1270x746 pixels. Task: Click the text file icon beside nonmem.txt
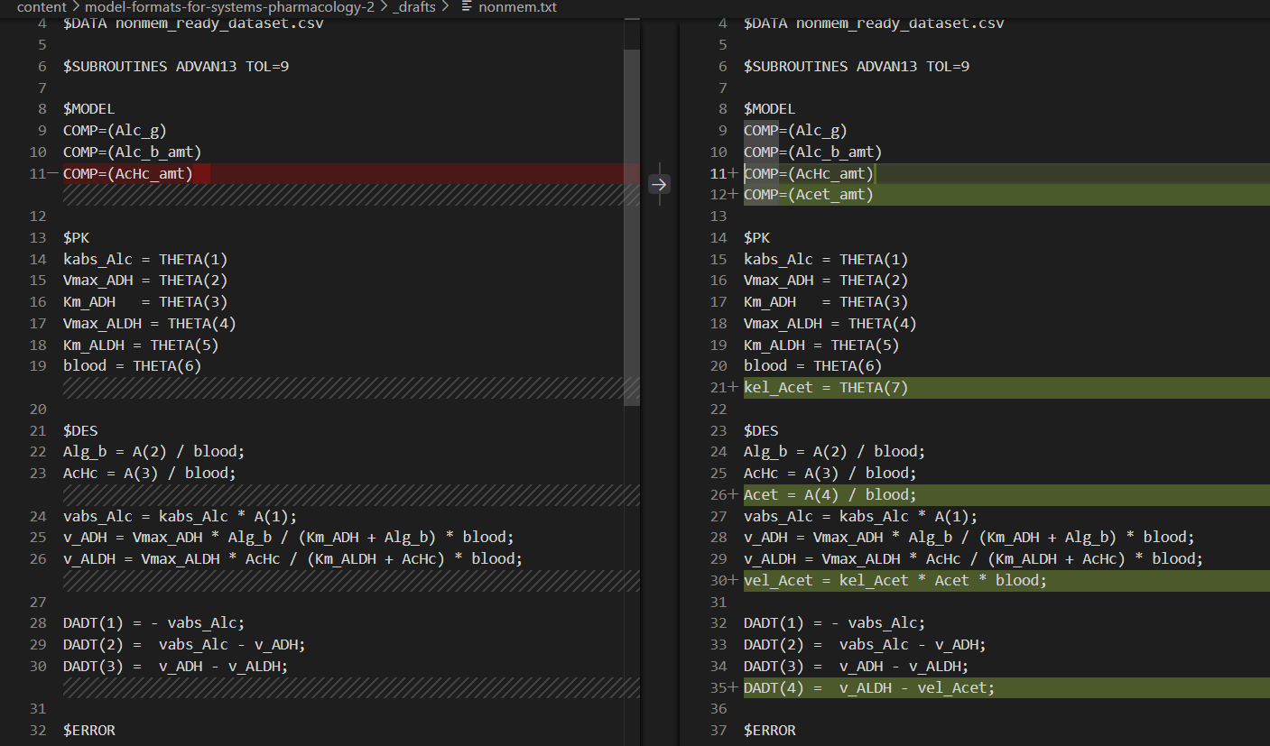467,7
